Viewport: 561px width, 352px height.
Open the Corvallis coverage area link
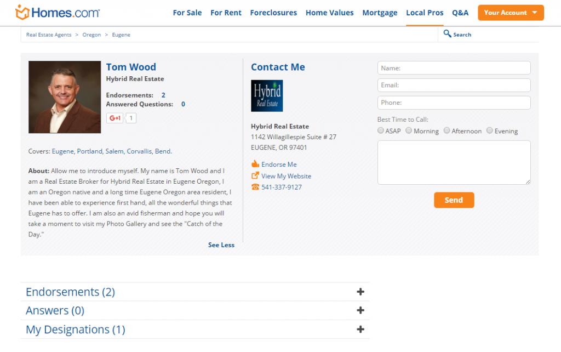tap(139, 151)
